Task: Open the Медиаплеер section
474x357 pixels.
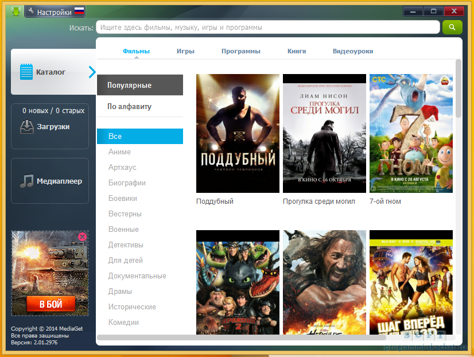Action: pos(50,181)
